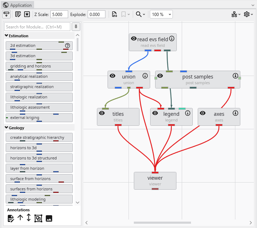Click the star favorites toolbar icon
The height and width of the screenshot is (228, 257).
click(x=27, y=14)
